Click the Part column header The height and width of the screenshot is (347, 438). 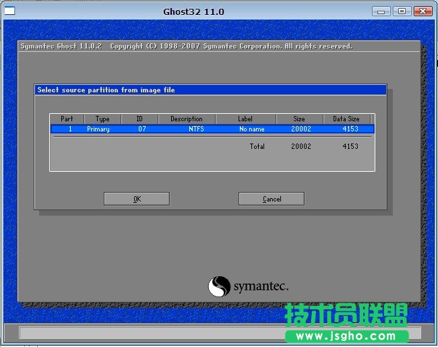click(67, 119)
